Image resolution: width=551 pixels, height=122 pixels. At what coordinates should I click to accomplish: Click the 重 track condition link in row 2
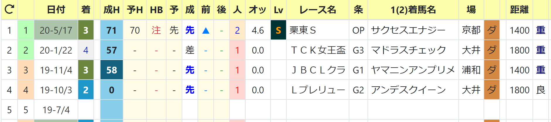[540, 50]
